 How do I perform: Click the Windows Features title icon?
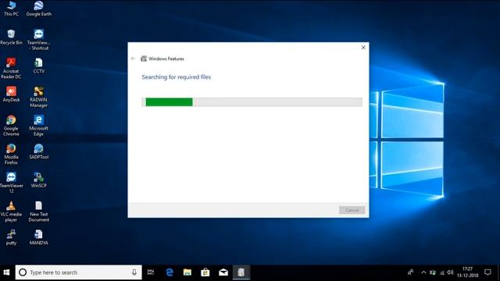tap(144, 59)
